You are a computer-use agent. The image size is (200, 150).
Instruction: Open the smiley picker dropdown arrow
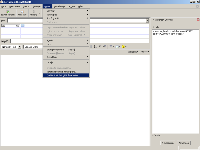[126, 47]
